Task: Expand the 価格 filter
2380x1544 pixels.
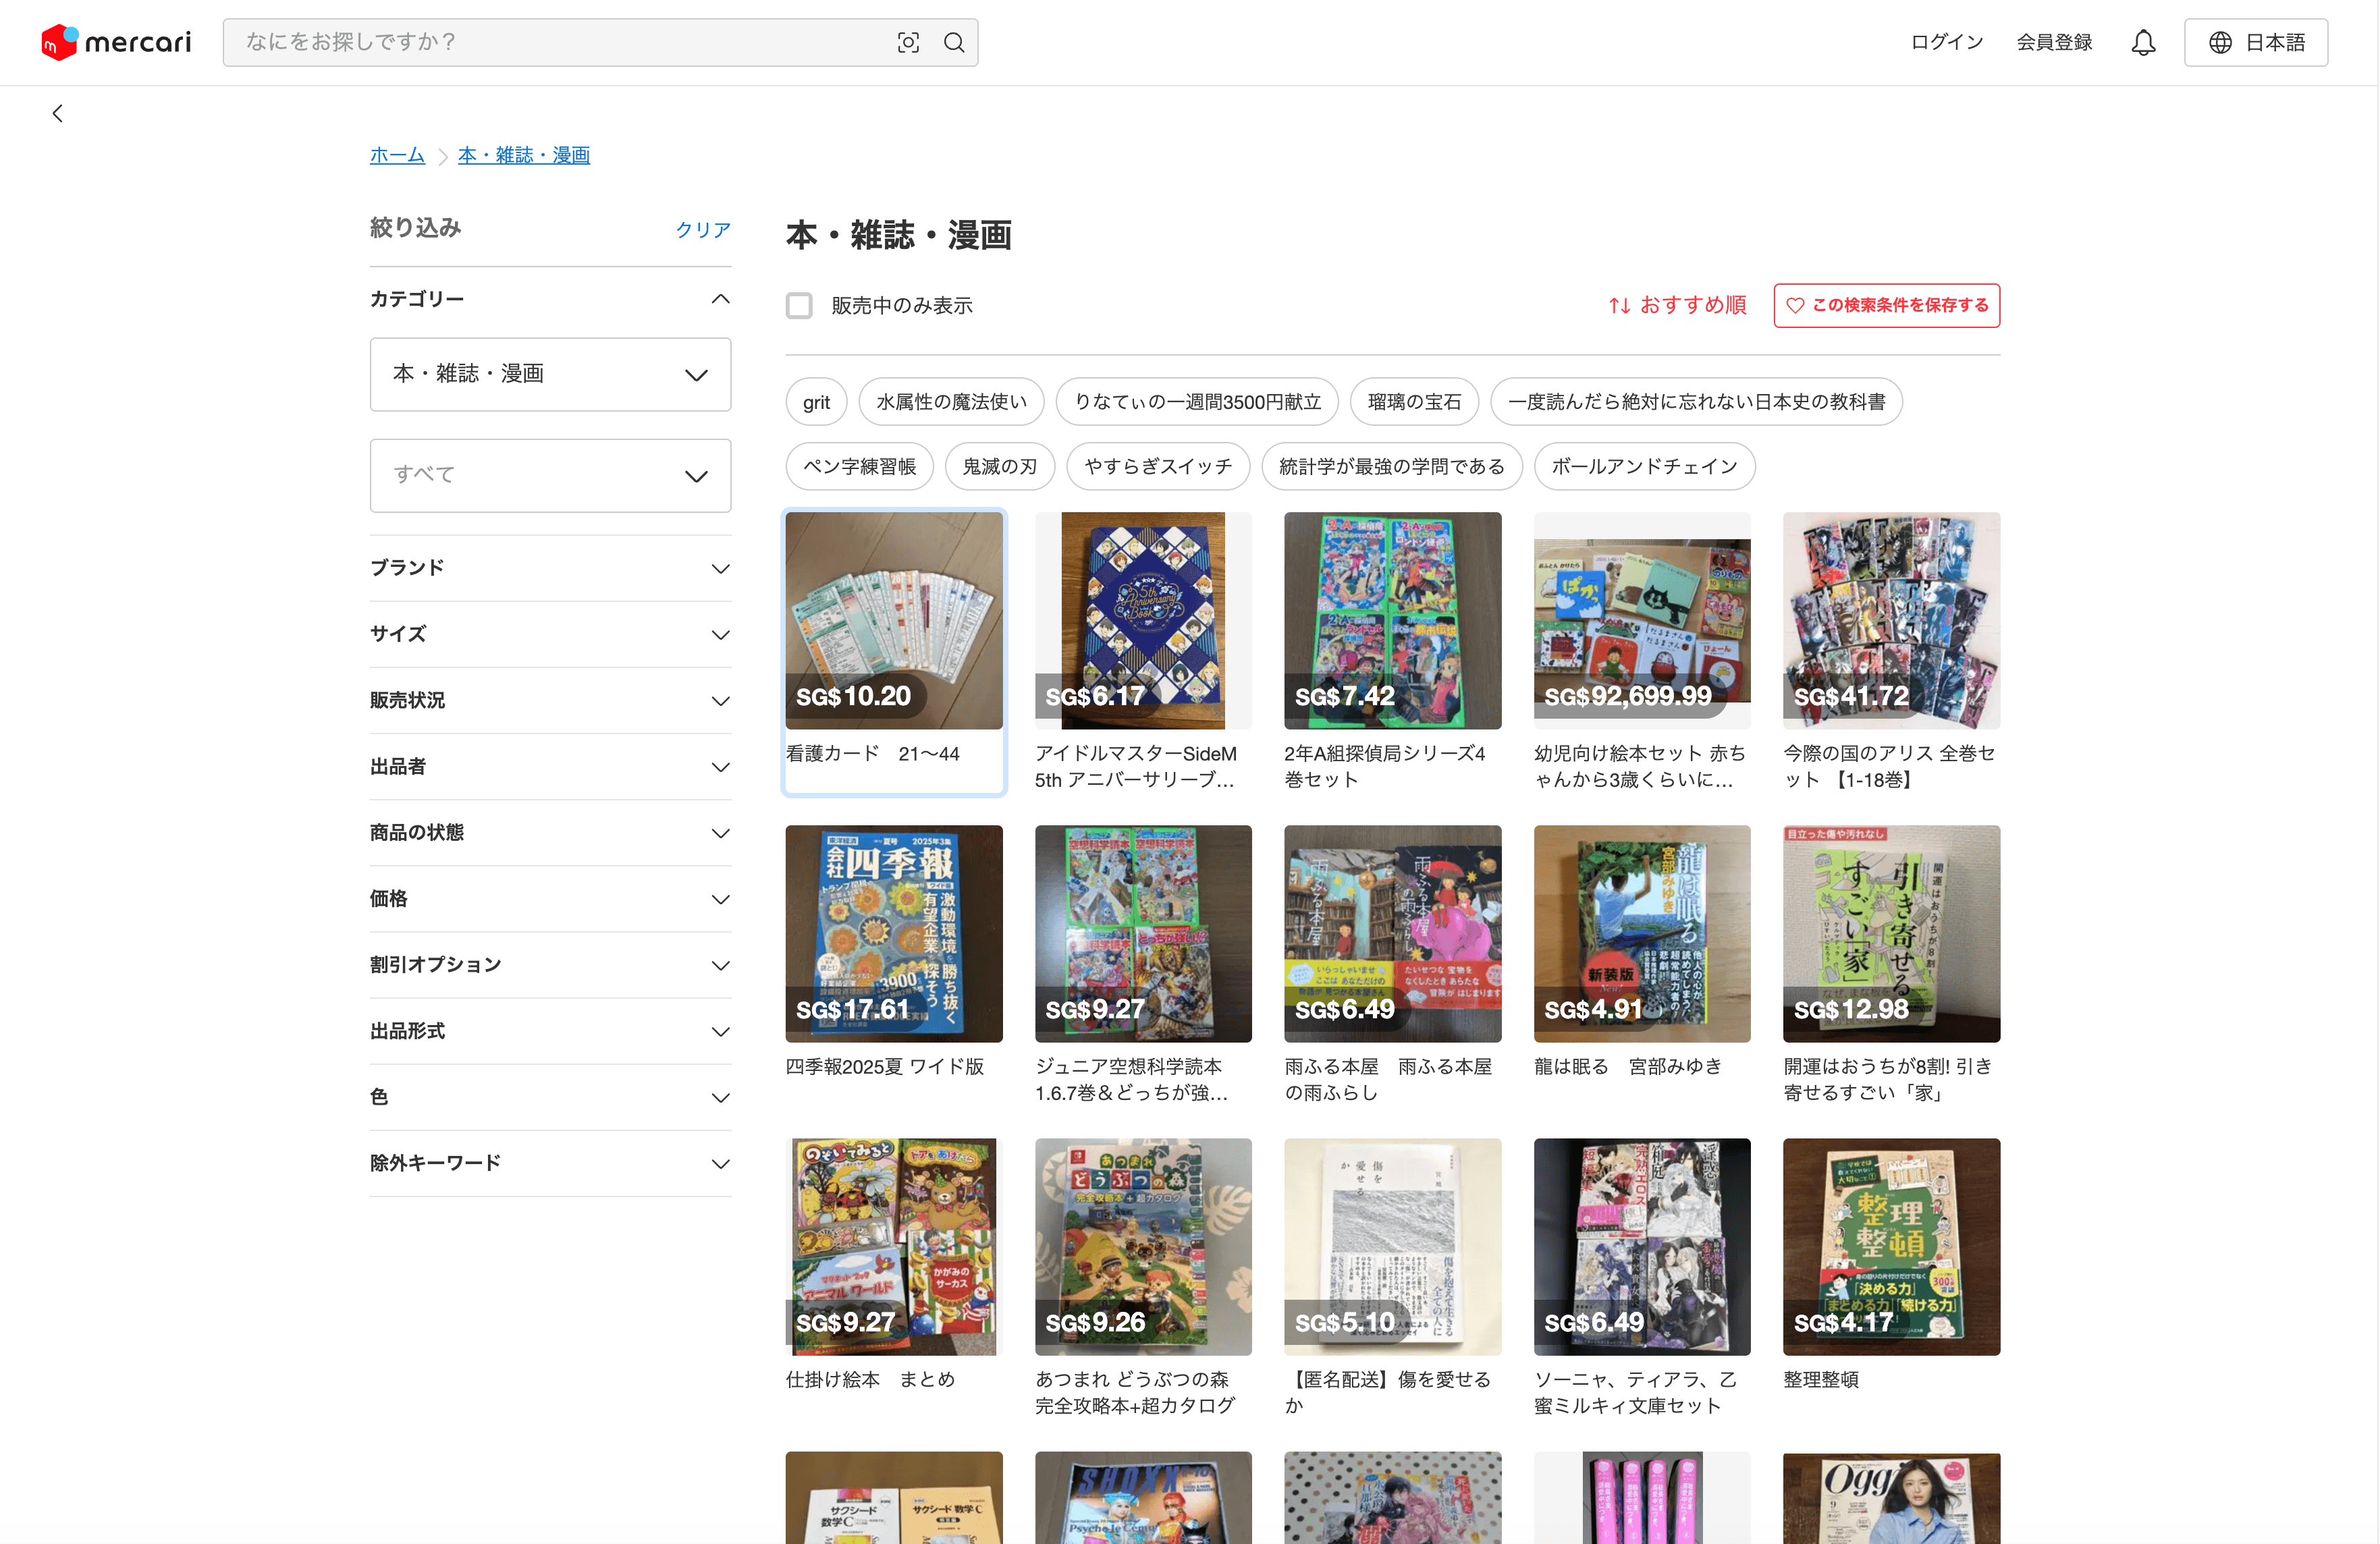Action: [x=550, y=898]
